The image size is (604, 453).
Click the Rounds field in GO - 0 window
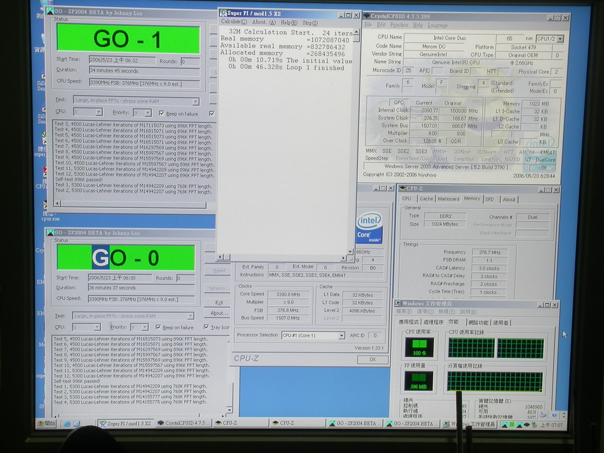point(186,278)
